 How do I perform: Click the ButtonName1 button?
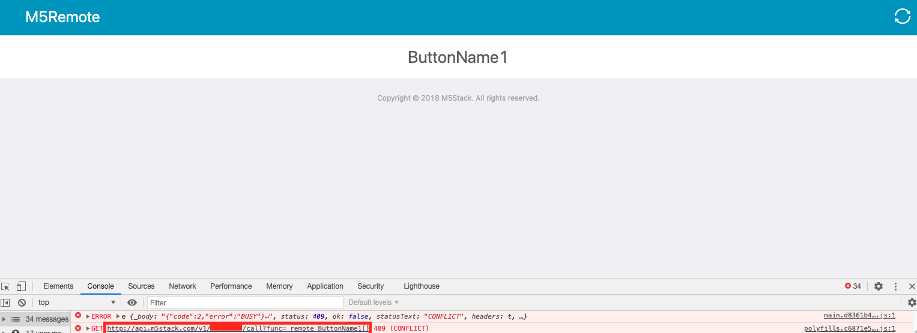pyautogui.click(x=458, y=57)
